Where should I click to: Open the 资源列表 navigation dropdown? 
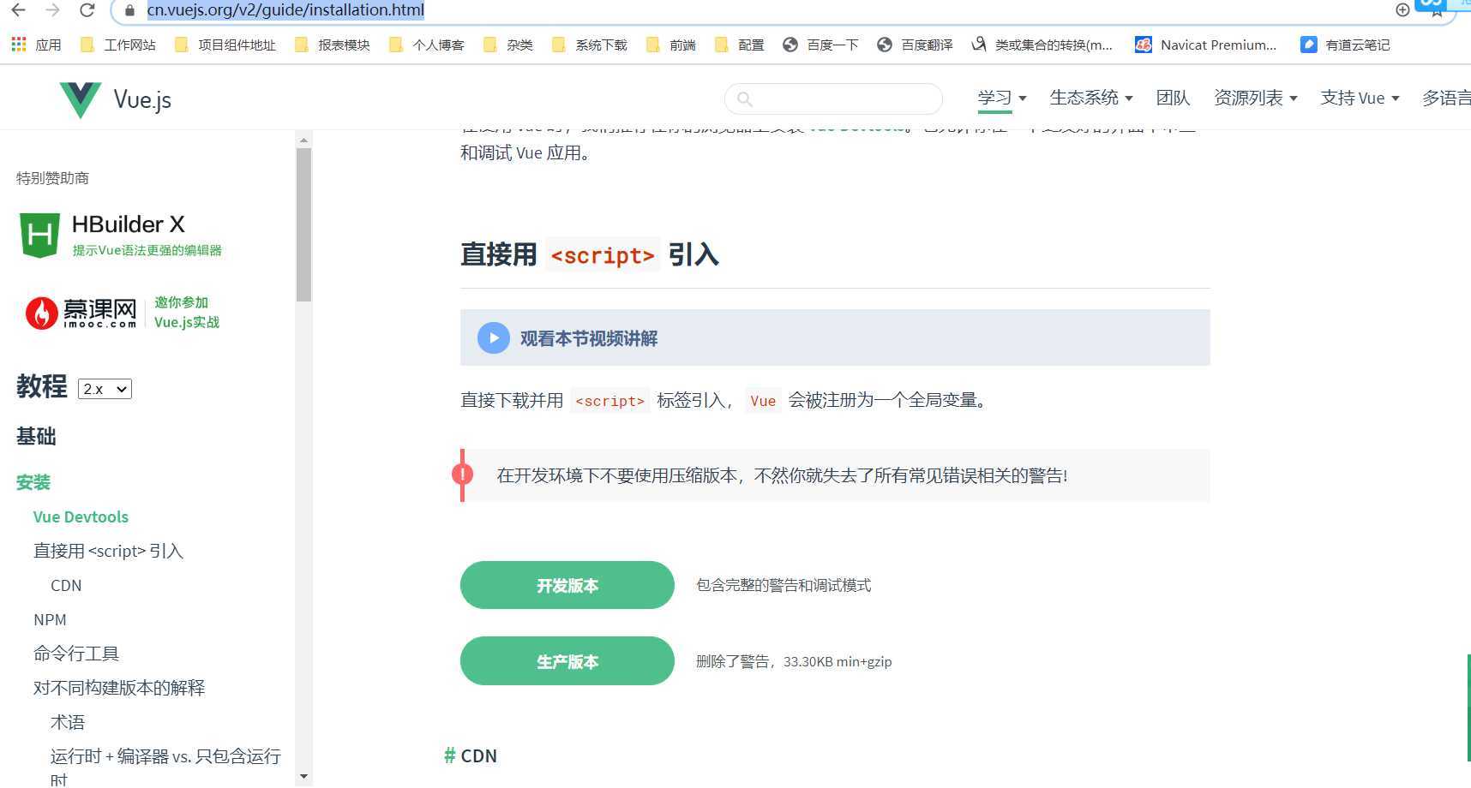click(1255, 98)
